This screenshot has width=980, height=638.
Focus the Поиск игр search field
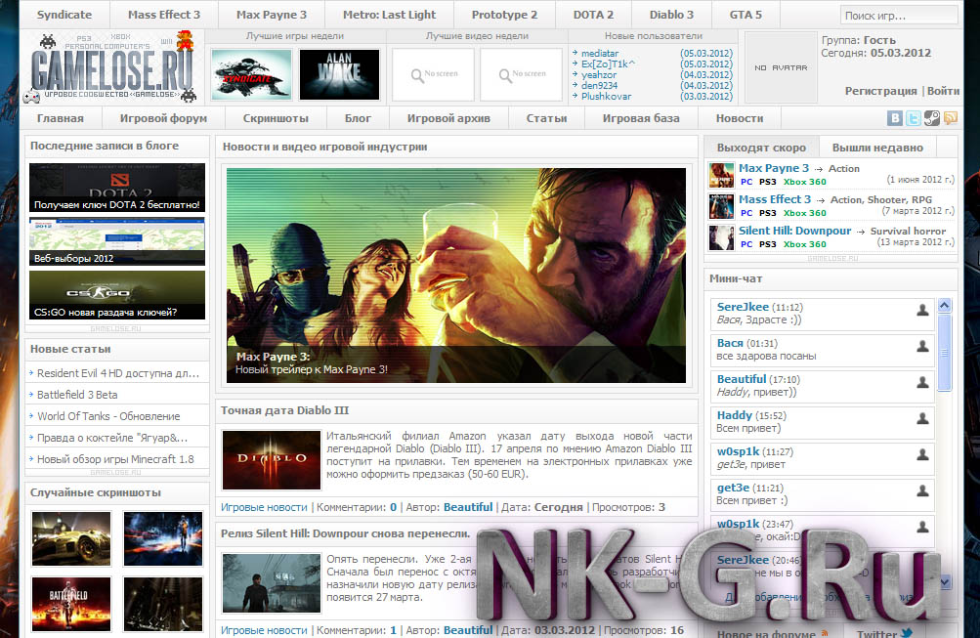tap(899, 15)
